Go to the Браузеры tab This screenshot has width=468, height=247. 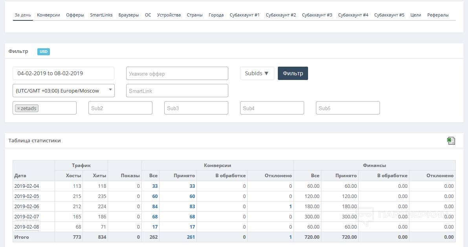pos(128,15)
